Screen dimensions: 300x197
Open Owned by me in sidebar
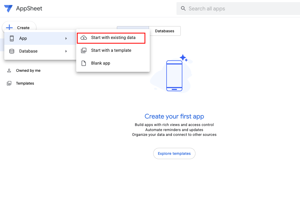[28, 70]
